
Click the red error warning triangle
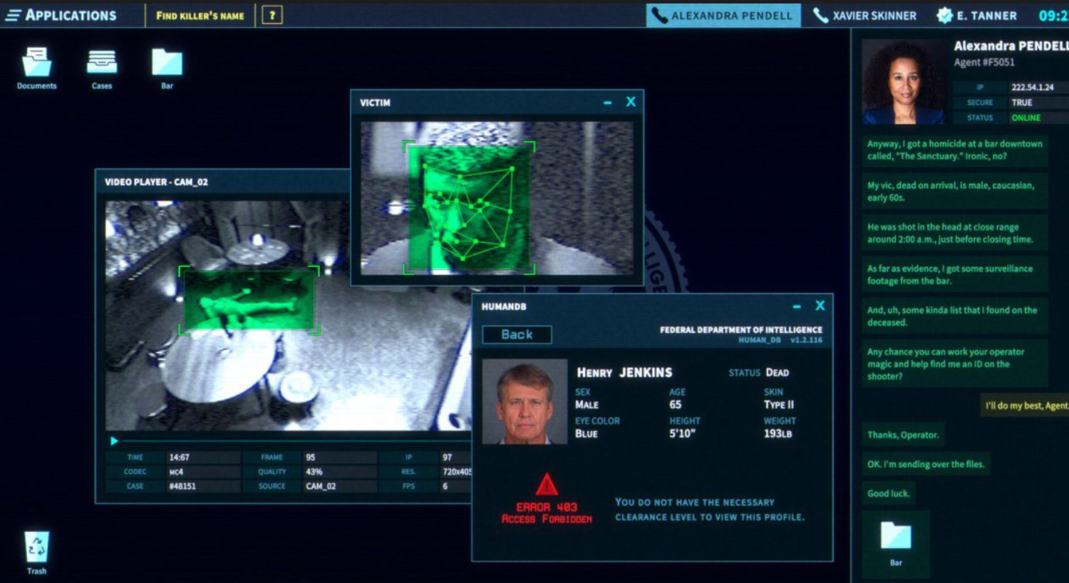click(547, 485)
